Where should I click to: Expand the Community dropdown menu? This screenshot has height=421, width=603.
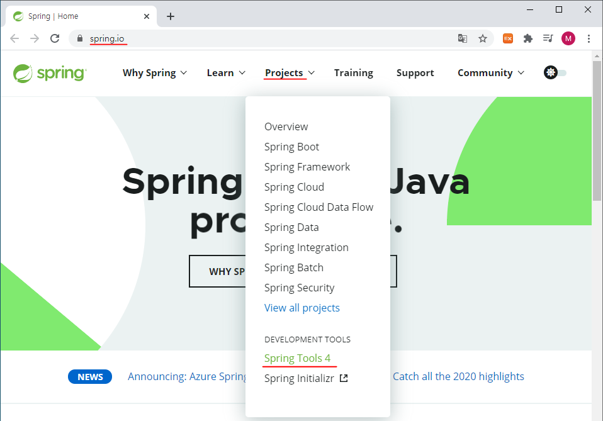(x=491, y=72)
